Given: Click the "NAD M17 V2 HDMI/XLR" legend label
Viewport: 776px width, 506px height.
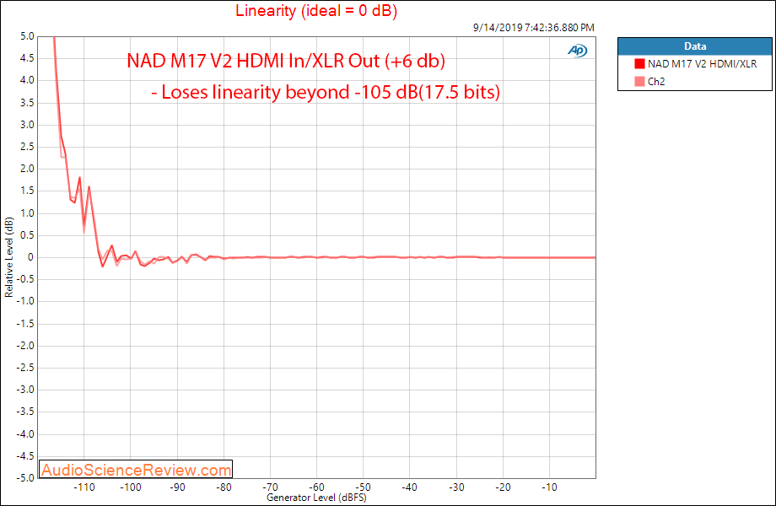Looking at the screenshot, I should click(703, 64).
